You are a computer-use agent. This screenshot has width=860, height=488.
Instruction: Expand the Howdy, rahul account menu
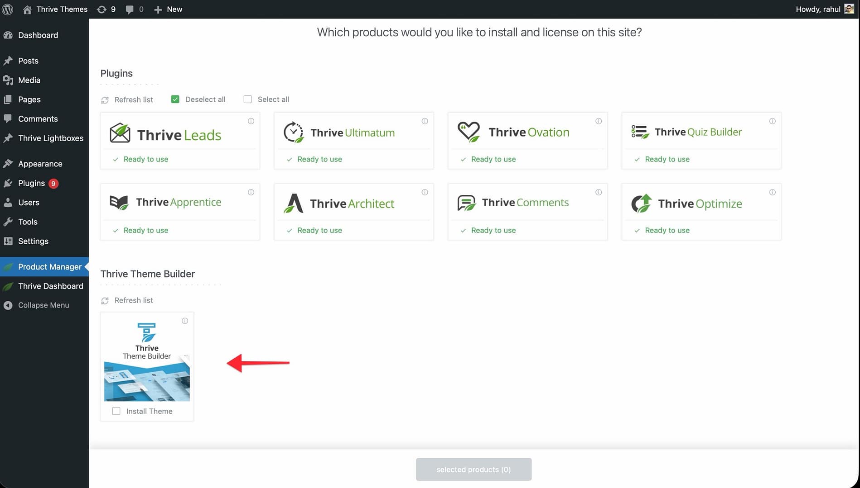(818, 9)
